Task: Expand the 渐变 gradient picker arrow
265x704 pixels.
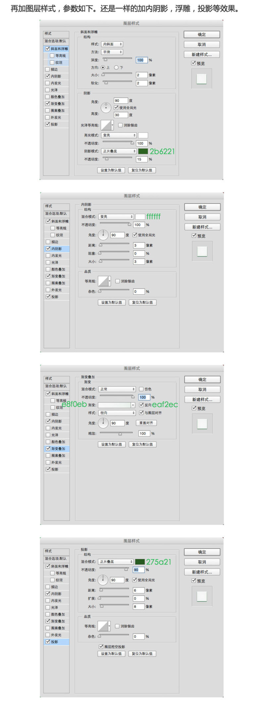Action: 133,405
